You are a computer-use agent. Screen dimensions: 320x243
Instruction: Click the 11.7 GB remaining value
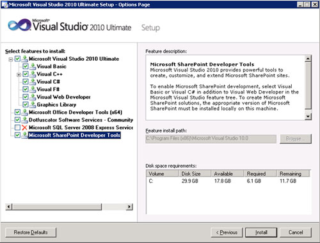288,181
